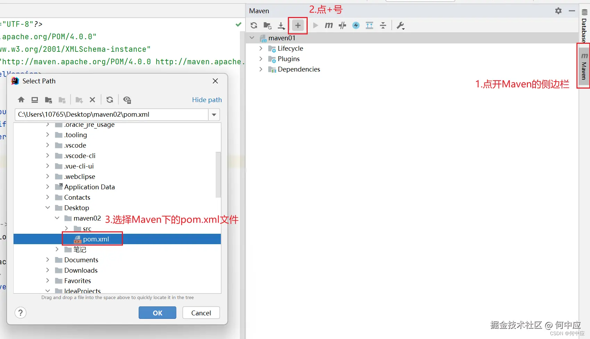Click the Module directory icon
Image resolution: width=590 pixels, height=339 pixels.
[x=62, y=100]
